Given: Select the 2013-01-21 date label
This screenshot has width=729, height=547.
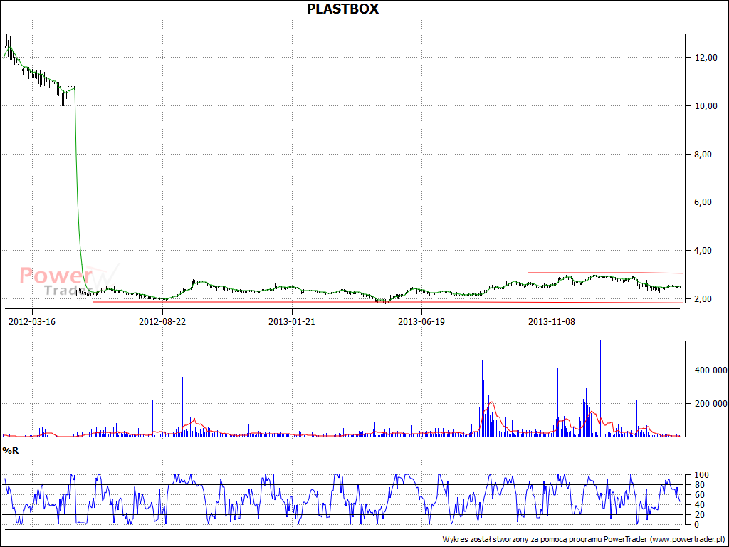Looking at the screenshot, I should click(x=292, y=322).
